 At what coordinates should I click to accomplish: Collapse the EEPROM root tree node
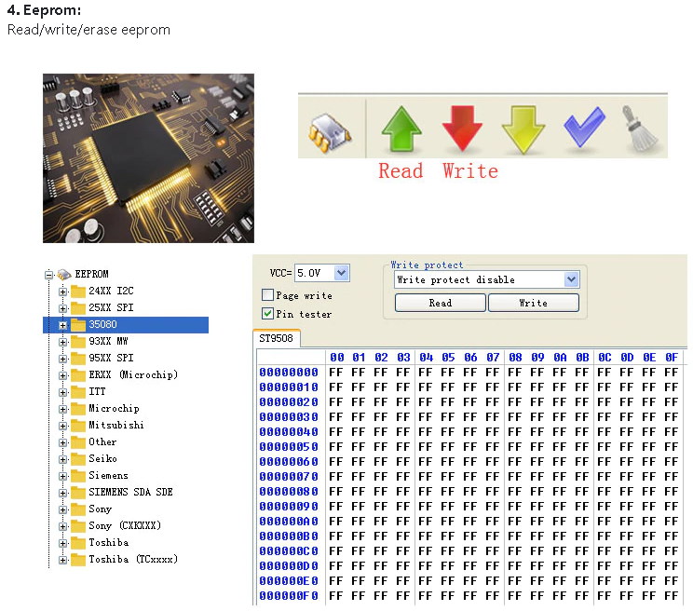48,275
